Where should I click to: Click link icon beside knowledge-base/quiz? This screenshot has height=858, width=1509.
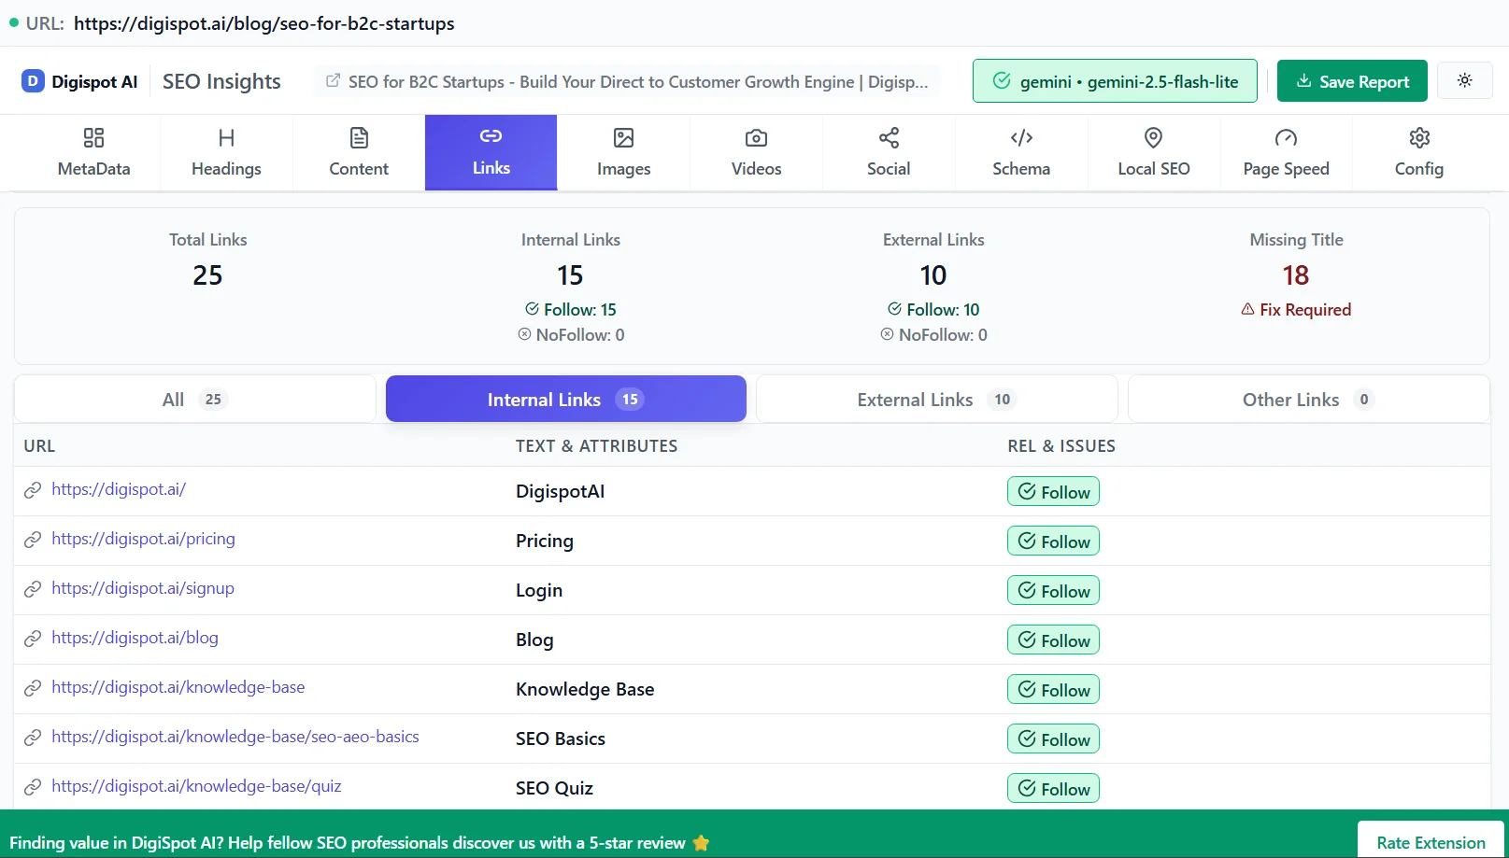coord(33,787)
